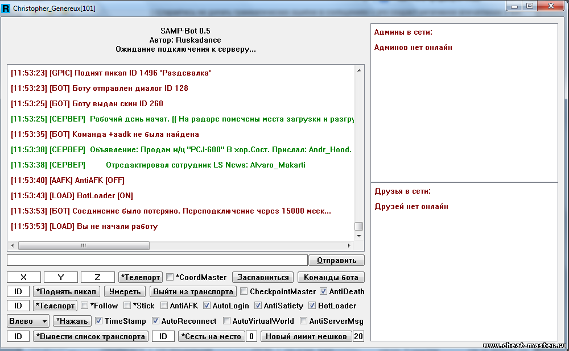Click the Y coordinate field

tap(61, 277)
